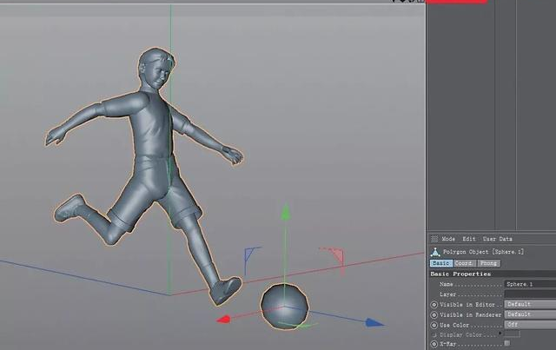Viewport: 556px width, 350px height.
Task: Open the Use Color dropdown set to Off
Action: click(x=530, y=325)
